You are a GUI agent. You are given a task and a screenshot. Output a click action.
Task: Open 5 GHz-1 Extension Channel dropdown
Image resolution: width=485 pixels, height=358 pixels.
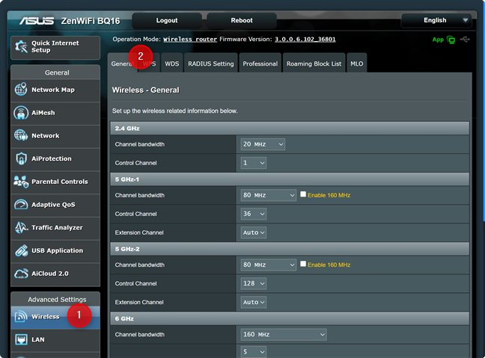(253, 232)
